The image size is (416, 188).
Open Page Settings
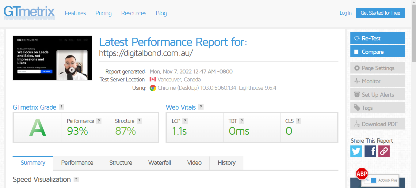[x=377, y=68]
